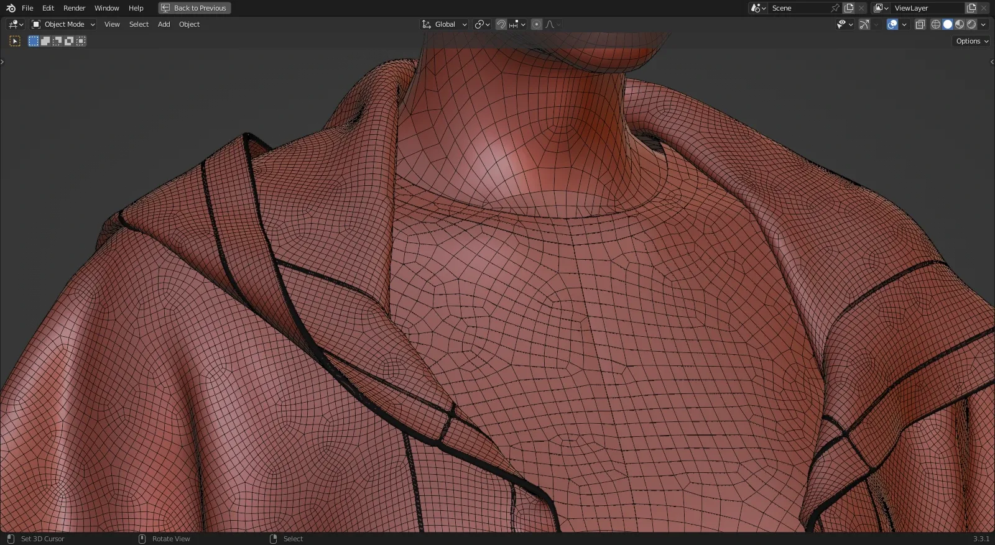Viewport: 995px width, 545px height.
Task: Switch to Wireframe shading
Action: (x=936, y=24)
